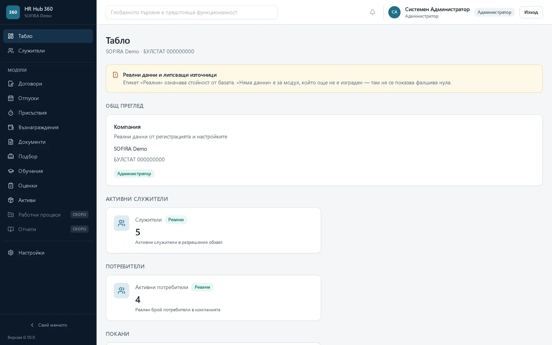Click the chevron beside Свий менюто
Screen dimensions: 552x345
coord(32,325)
